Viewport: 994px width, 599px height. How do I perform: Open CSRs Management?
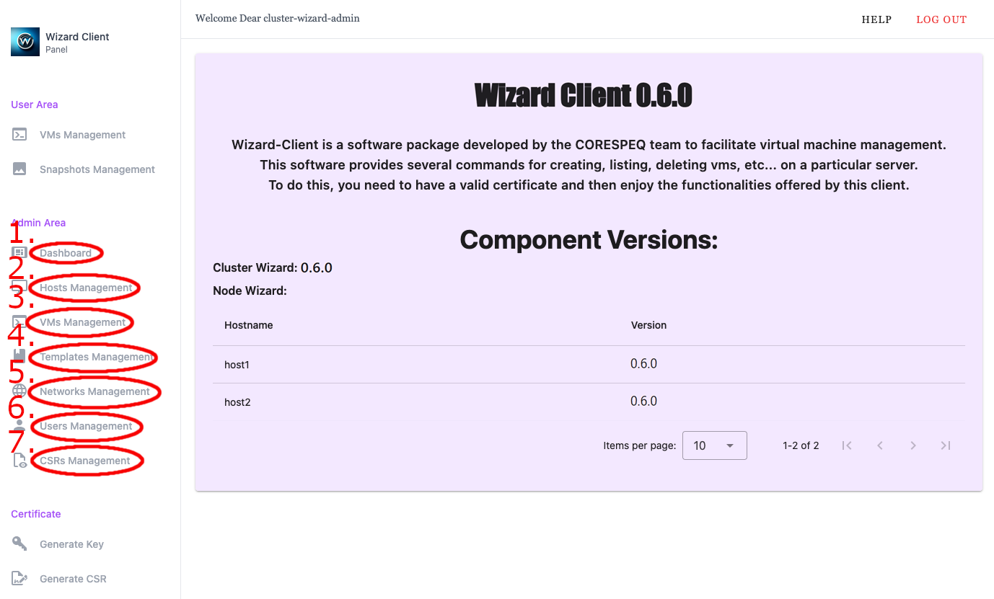(x=85, y=461)
